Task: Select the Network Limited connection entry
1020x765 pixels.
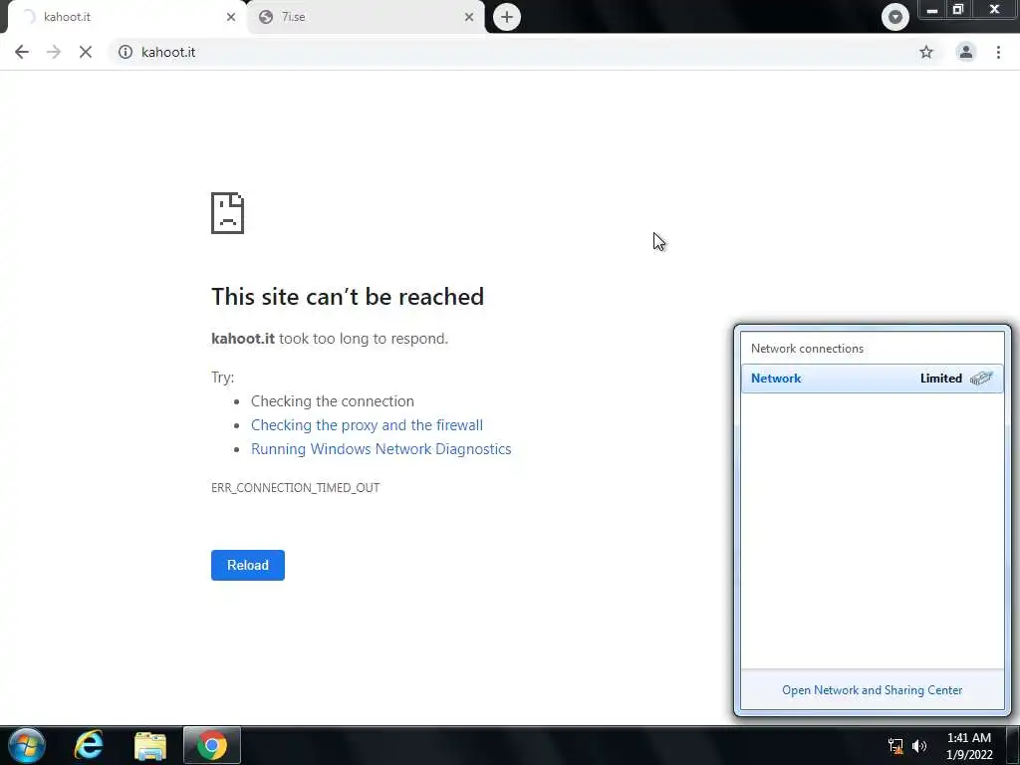Action: coord(873,379)
